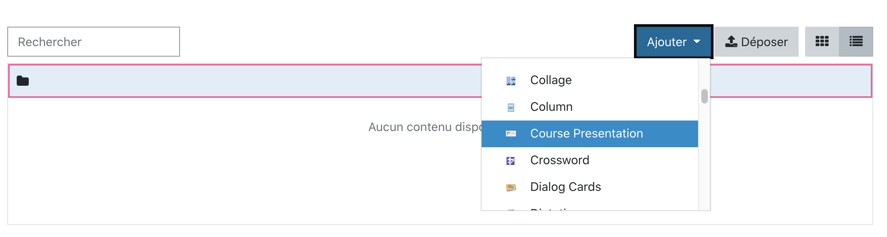Click the Course Presentation slide icon
The image size is (887, 237).
point(511,134)
